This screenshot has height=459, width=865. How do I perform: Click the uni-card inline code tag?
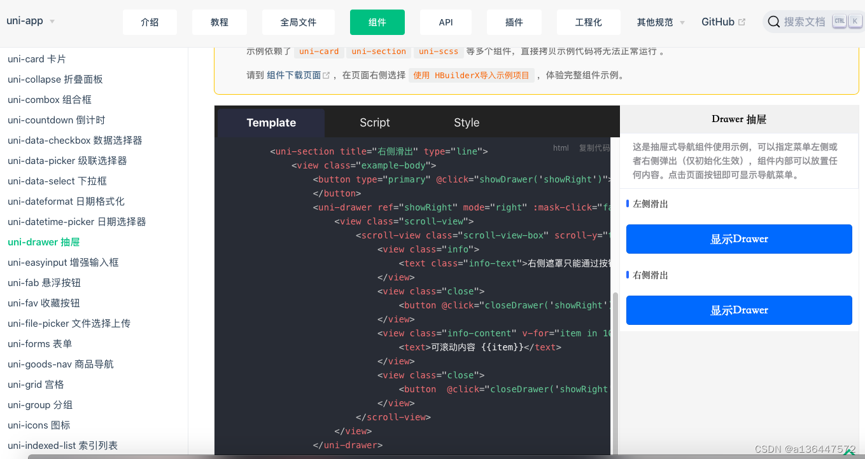tap(319, 51)
